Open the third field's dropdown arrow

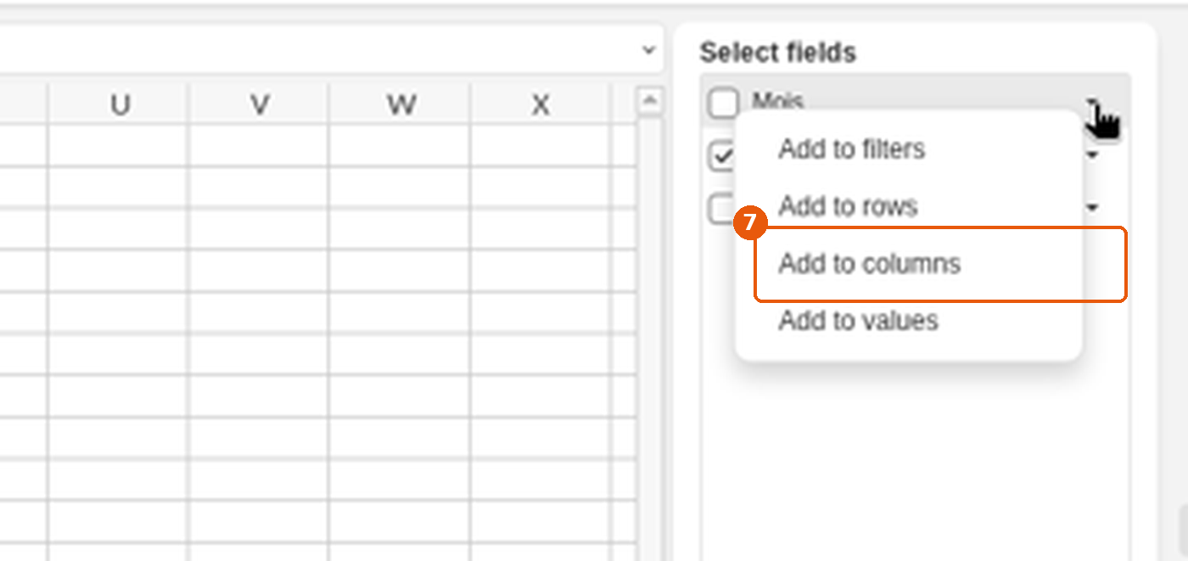pos(1093,207)
